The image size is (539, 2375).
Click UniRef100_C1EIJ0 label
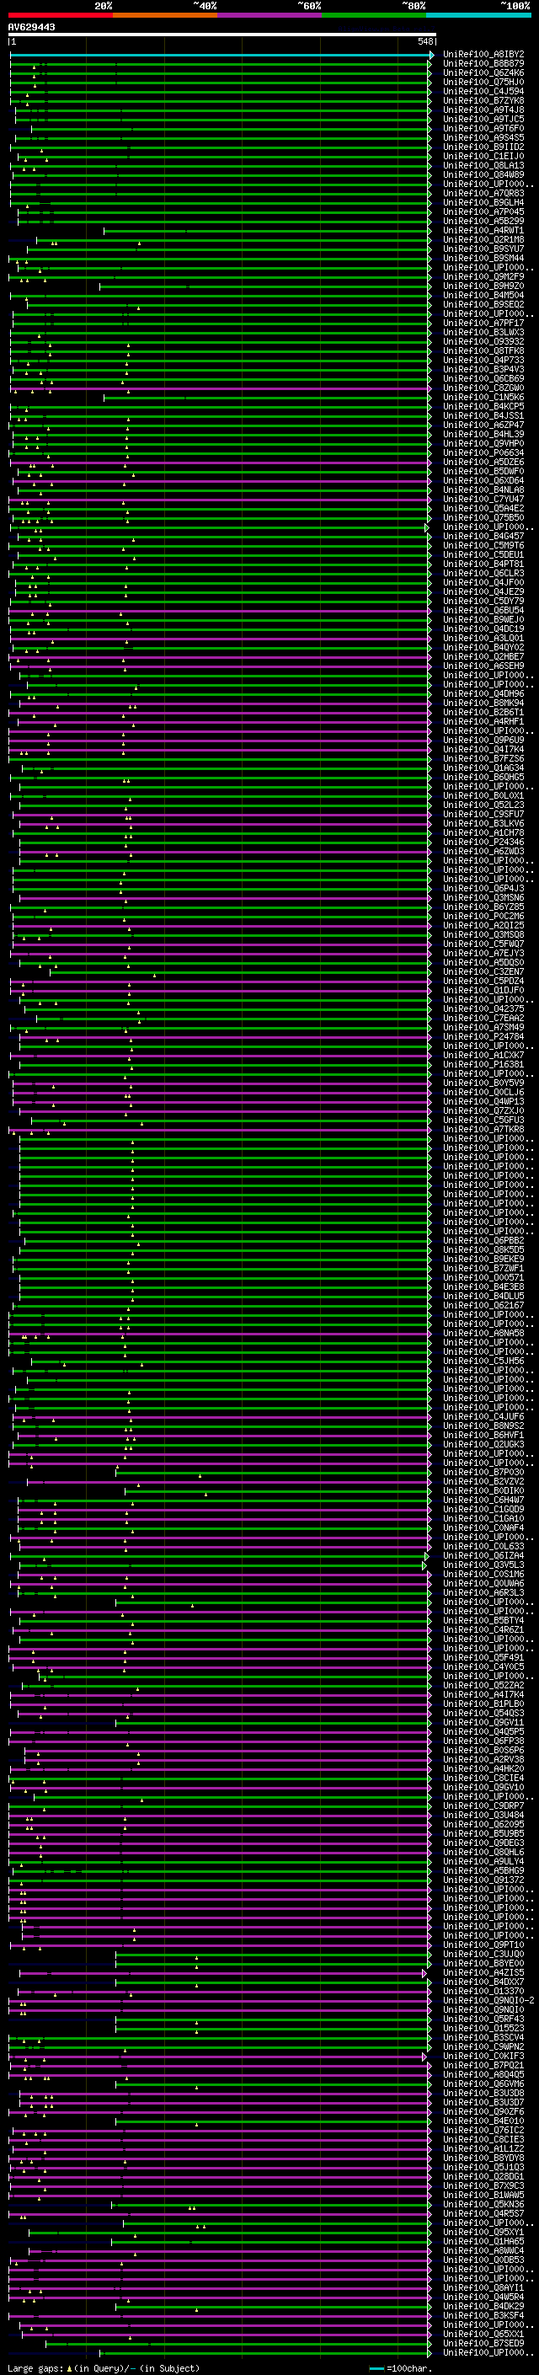(x=483, y=156)
